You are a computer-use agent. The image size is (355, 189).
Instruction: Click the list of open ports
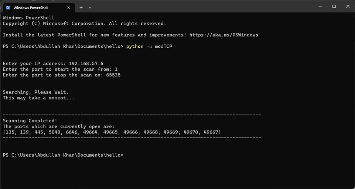112,132
